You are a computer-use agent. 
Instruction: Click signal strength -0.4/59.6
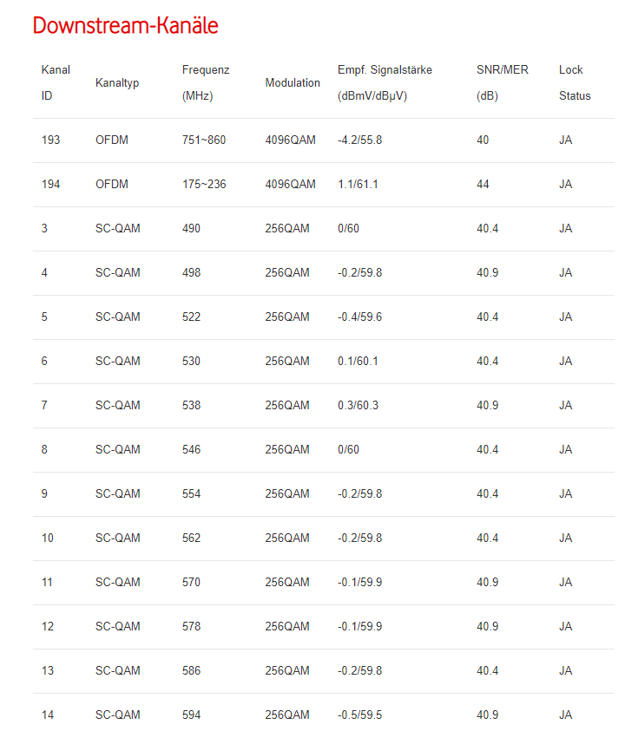(359, 317)
